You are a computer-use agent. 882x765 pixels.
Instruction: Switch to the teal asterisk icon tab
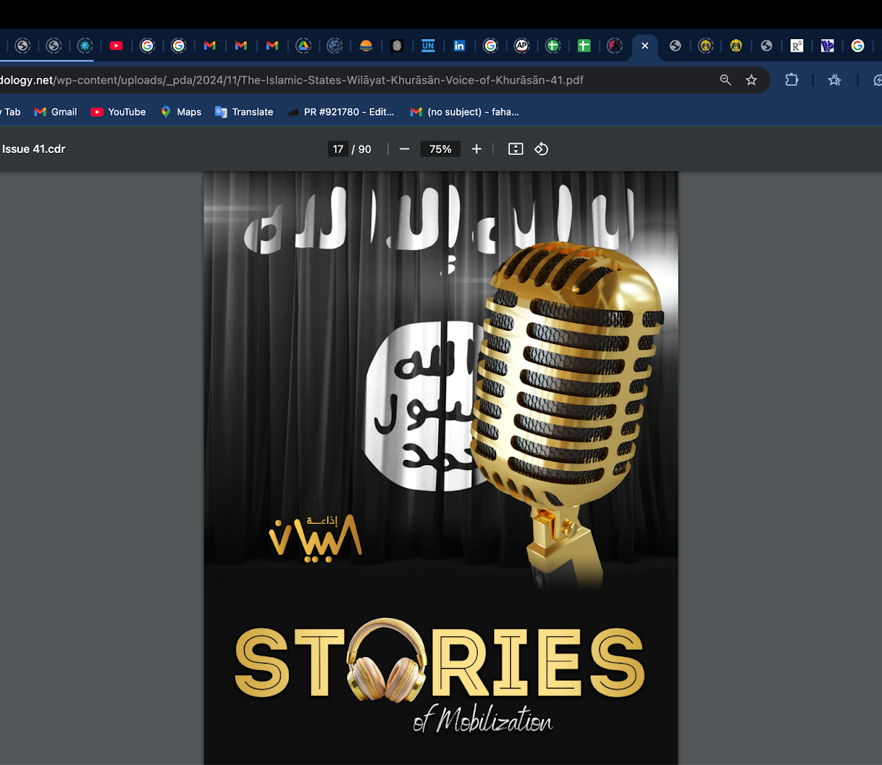85,46
